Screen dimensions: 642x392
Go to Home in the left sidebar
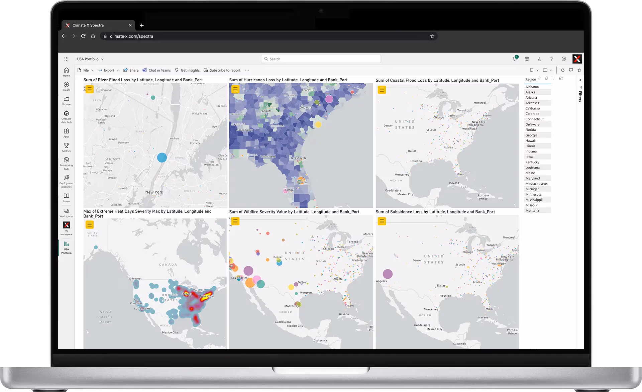click(x=66, y=72)
